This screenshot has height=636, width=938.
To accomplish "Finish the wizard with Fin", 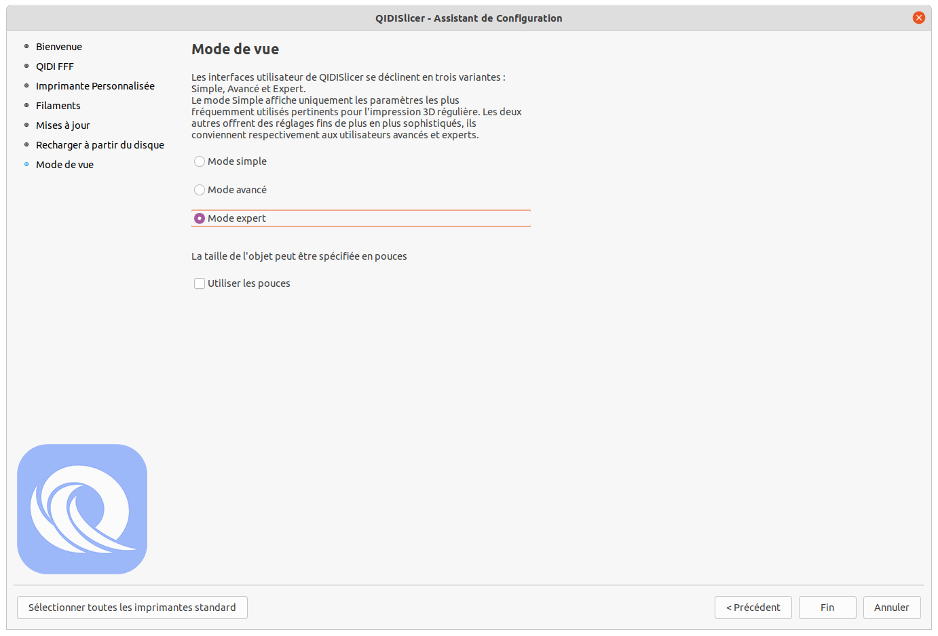I will click(x=827, y=608).
